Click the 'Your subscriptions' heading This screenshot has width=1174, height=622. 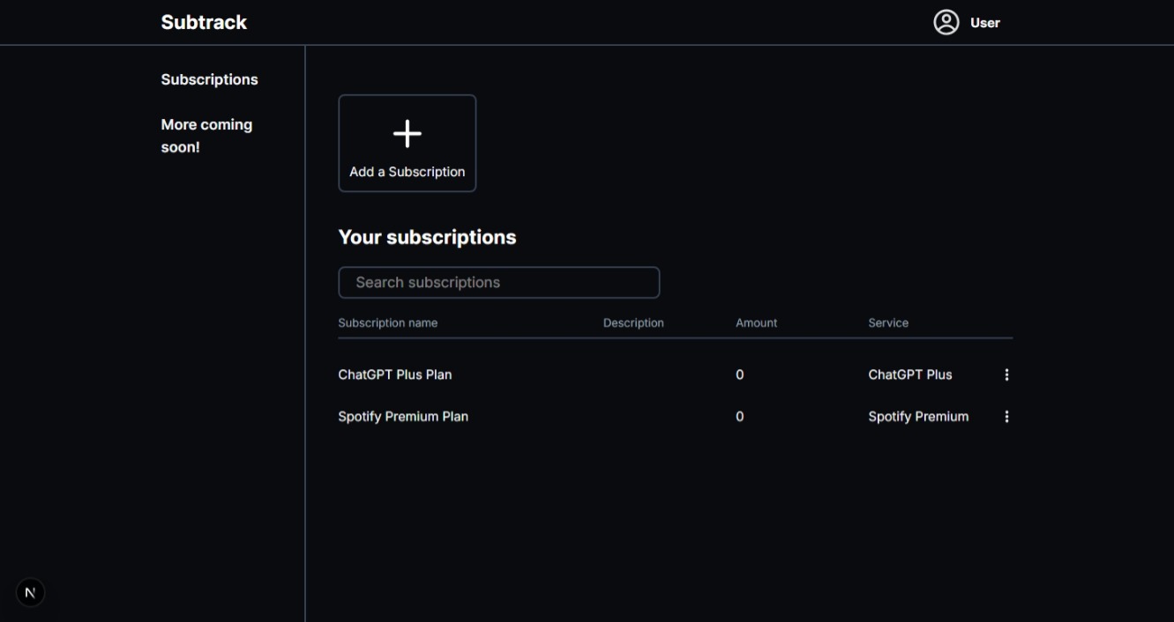pos(427,238)
